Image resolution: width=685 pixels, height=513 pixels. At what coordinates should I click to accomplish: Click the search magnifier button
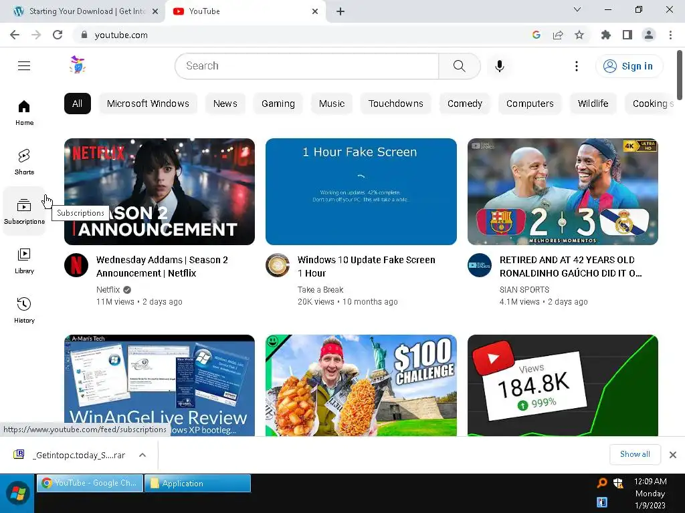(x=459, y=66)
